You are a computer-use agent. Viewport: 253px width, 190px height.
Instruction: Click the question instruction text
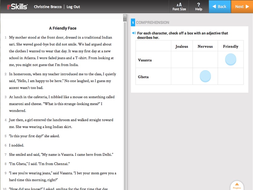tap(182, 35)
